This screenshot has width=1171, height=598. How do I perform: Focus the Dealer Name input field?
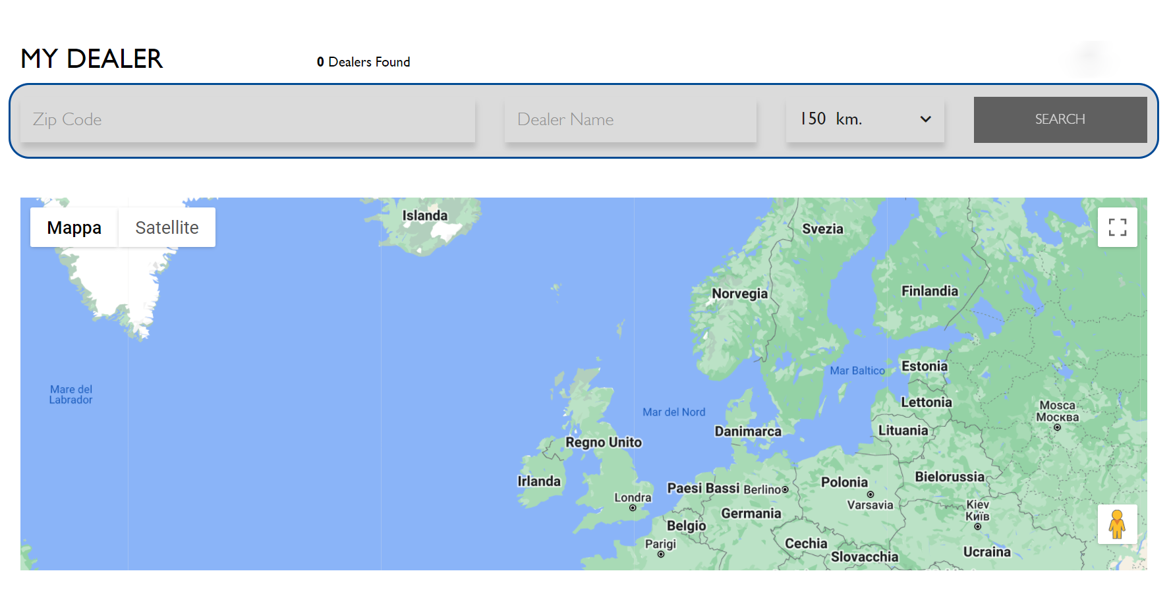click(630, 119)
